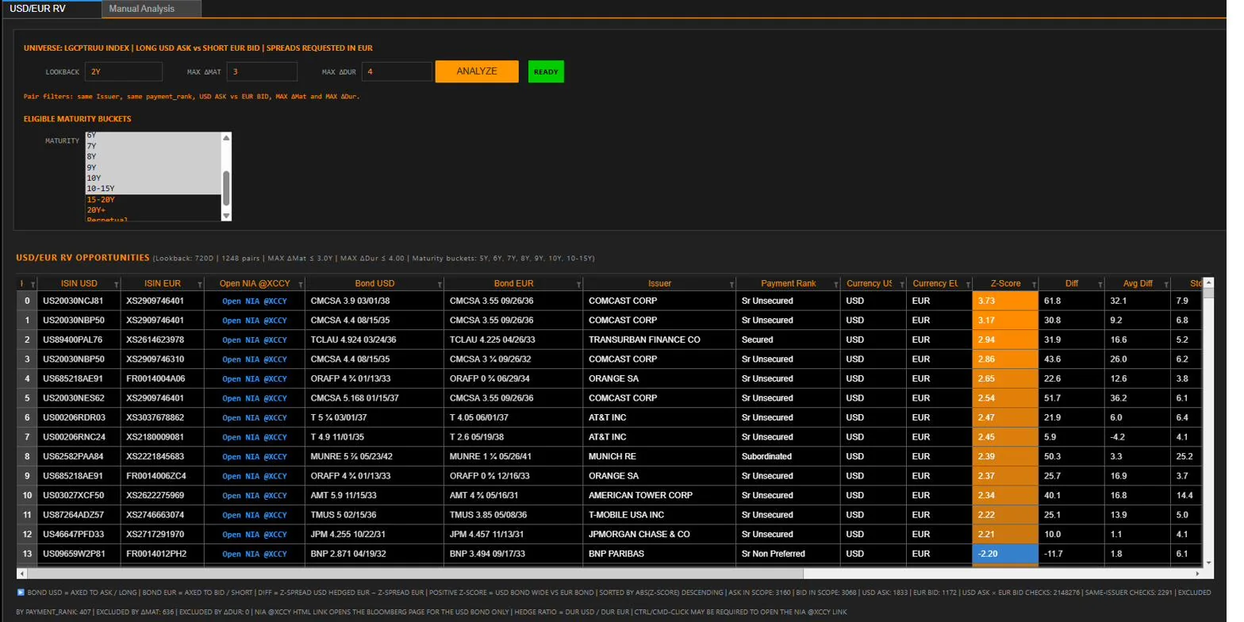This screenshot has width=1244, height=622.
Task: Open filter icon in Avg Diff column header
Action: [x=1165, y=284]
